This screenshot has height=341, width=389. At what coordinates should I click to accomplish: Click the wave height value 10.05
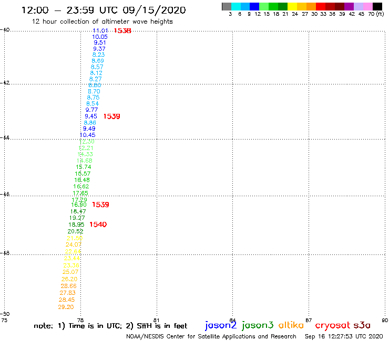point(100,37)
